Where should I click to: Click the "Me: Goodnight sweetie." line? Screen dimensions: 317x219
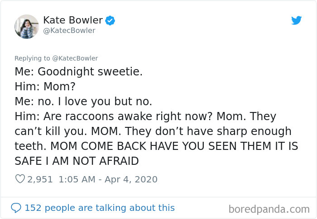[x=78, y=71]
